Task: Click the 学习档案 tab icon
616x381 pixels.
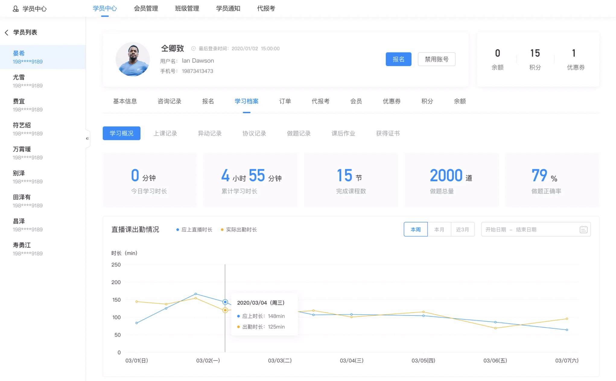Action: [246, 101]
